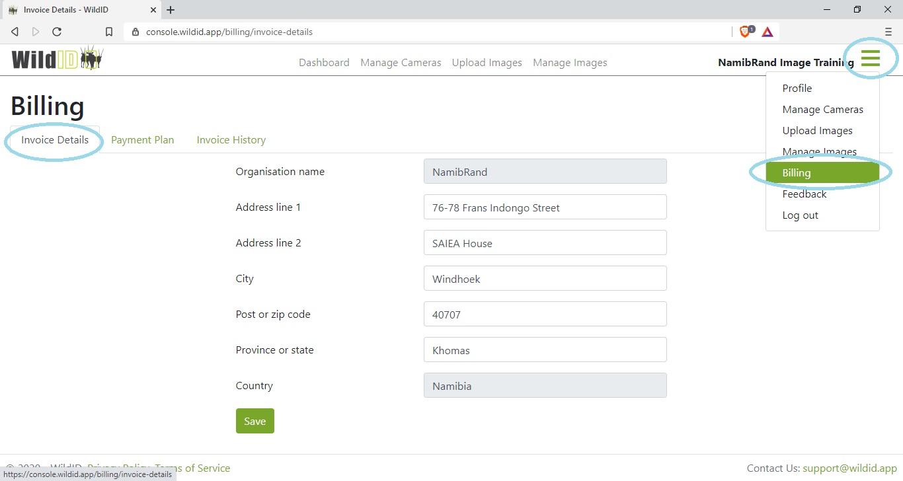Screen dimensions: 903x481
Task: Open Manage Cameras in top navigation
Action: [401, 63]
